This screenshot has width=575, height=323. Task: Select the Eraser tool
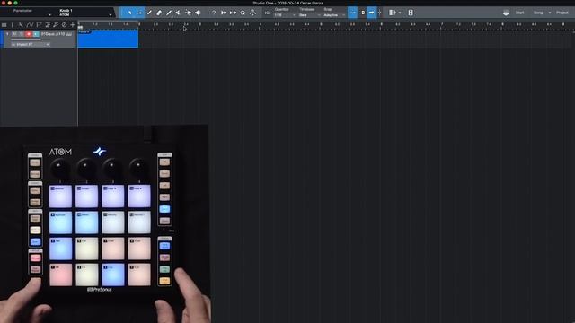(159, 13)
